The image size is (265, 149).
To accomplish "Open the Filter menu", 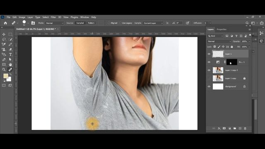I will pos(53,17).
